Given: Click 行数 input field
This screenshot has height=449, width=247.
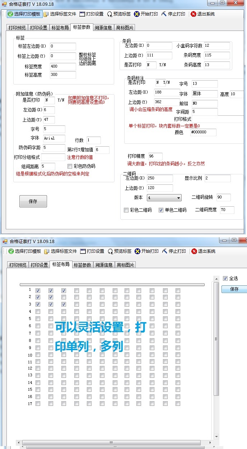Looking at the screenshot, I should [94, 140].
